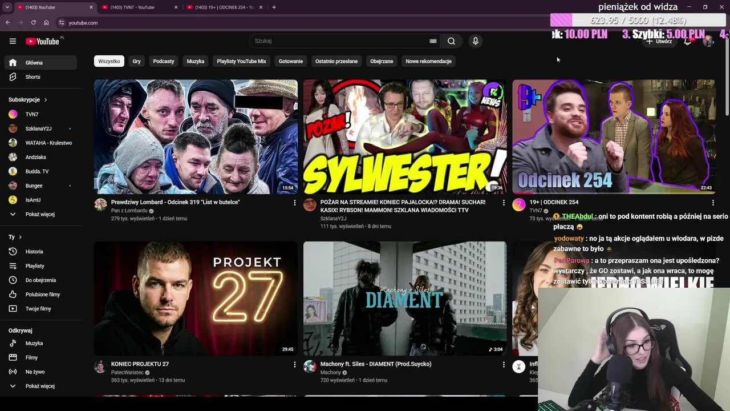Open IsAmU channel subscription
Image resolution: width=730 pixels, height=411 pixels.
(40, 200)
